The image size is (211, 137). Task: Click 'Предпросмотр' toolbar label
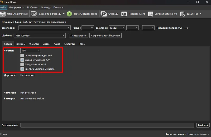click(x=137, y=14)
